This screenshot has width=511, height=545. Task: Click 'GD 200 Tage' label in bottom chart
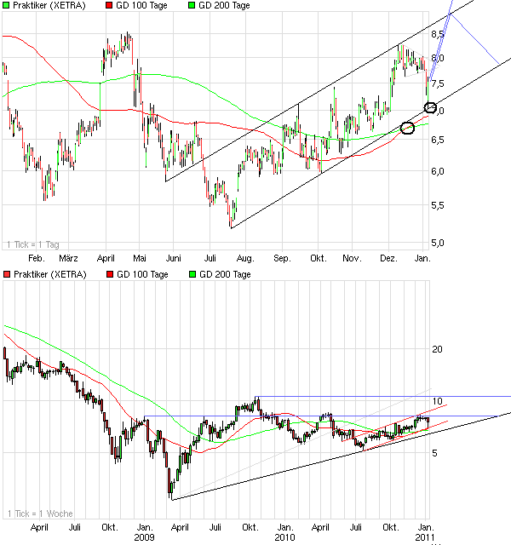(x=225, y=274)
